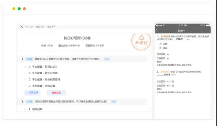Click the 回答正确 status button

32,93
